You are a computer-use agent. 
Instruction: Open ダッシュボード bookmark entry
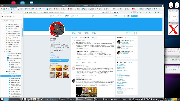coord(13,36)
